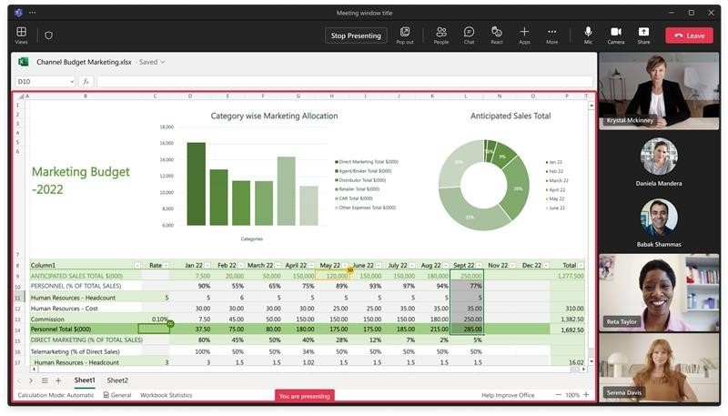Select the Sheet1 tab
Screen dimensions: 728x416
coord(85,380)
